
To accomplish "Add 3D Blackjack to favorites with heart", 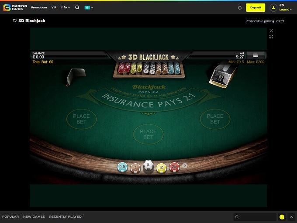I will coord(14,21).
